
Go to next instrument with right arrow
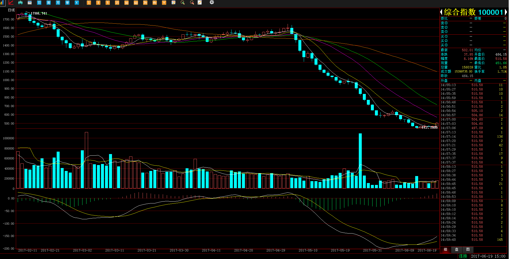505,12
